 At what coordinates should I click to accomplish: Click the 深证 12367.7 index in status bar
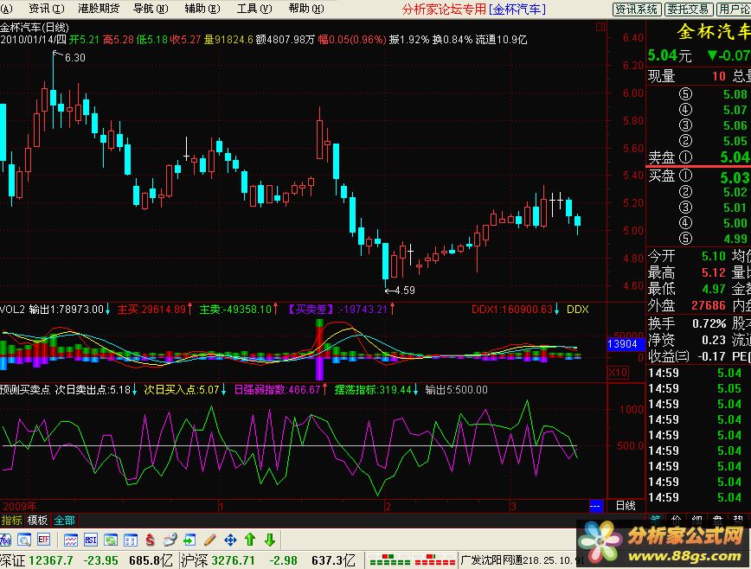pyautogui.click(x=37, y=560)
